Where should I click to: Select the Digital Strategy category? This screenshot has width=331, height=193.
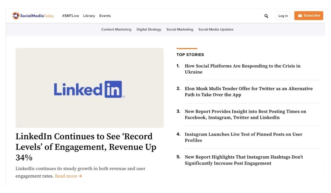(x=149, y=30)
